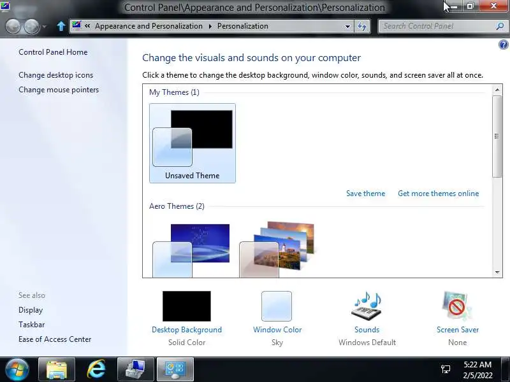Viewport: 510px width, 382px height.
Task: Click the Solid Color text under Desktop Background
Action: pyautogui.click(x=187, y=343)
